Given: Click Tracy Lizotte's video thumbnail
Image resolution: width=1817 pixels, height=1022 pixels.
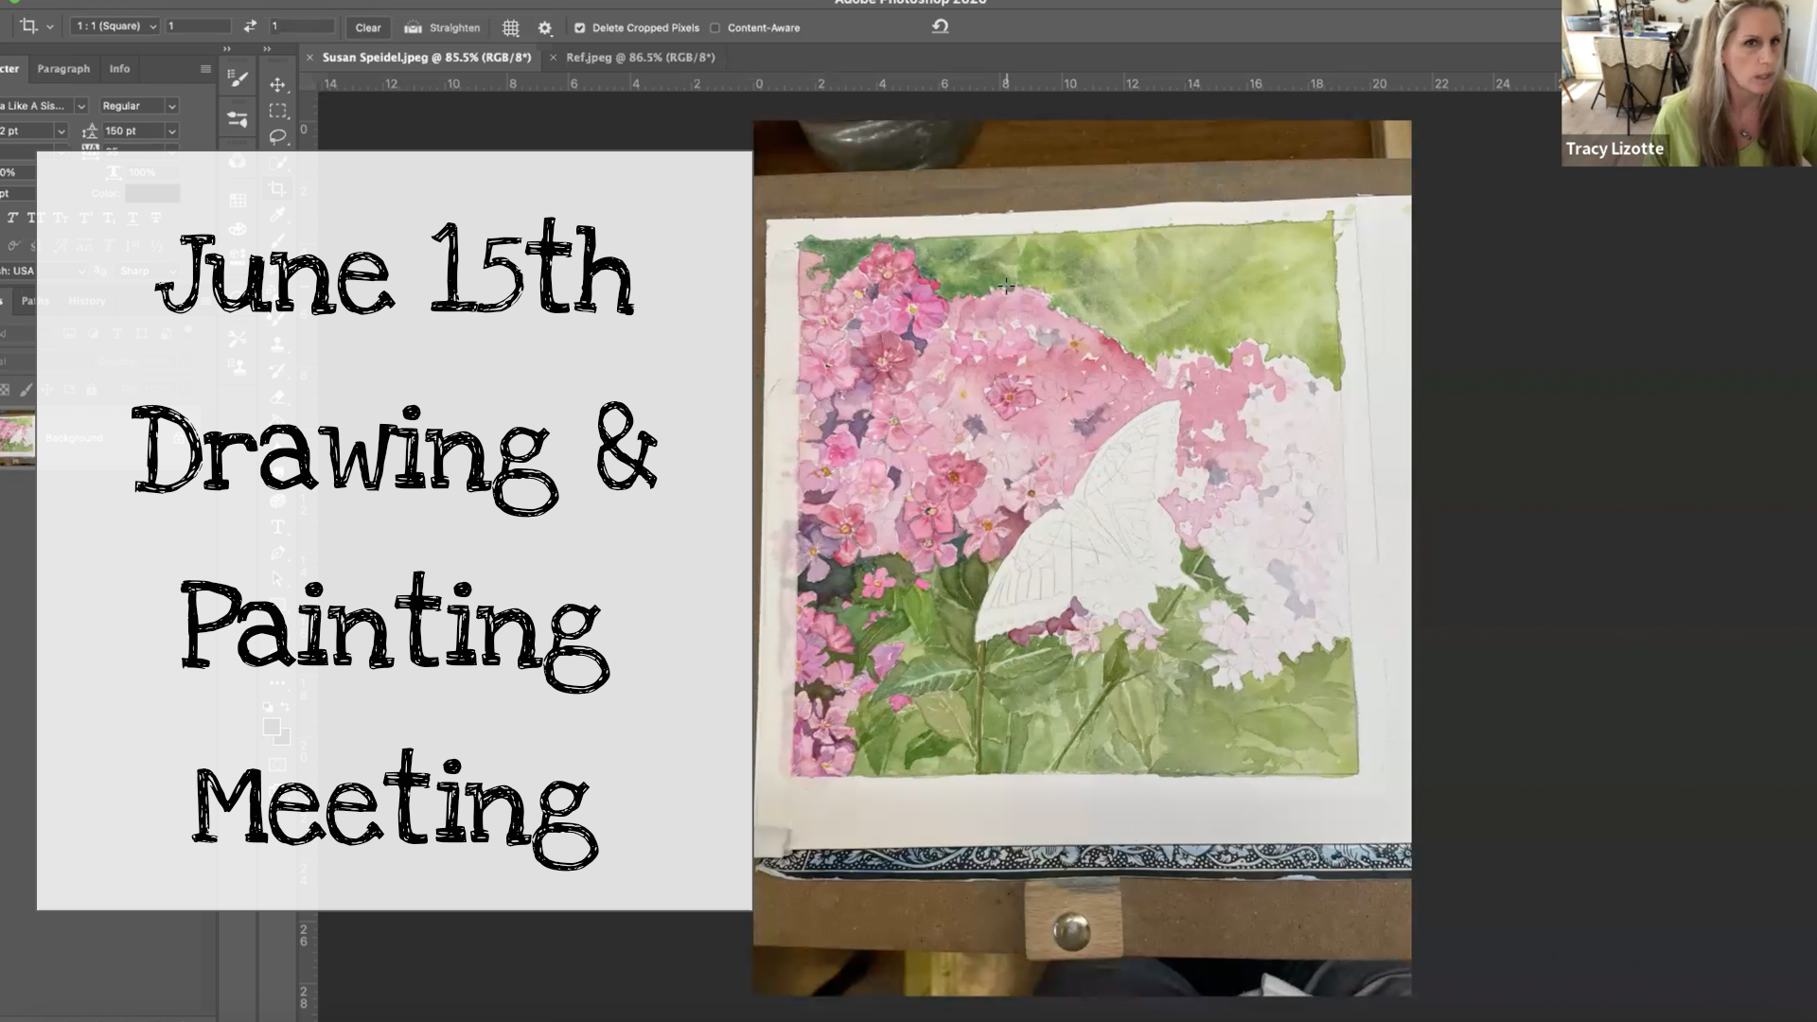Looking at the screenshot, I should point(1689,83).
